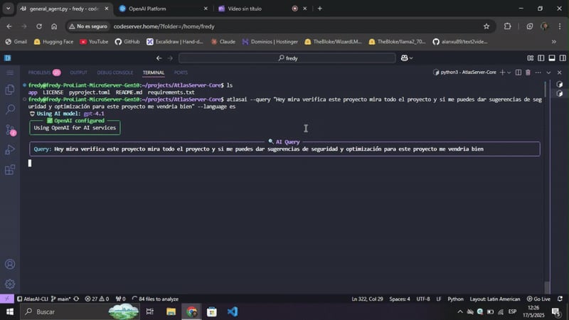
Task: Go forward in editor navigation history
Action: (170, 58)
